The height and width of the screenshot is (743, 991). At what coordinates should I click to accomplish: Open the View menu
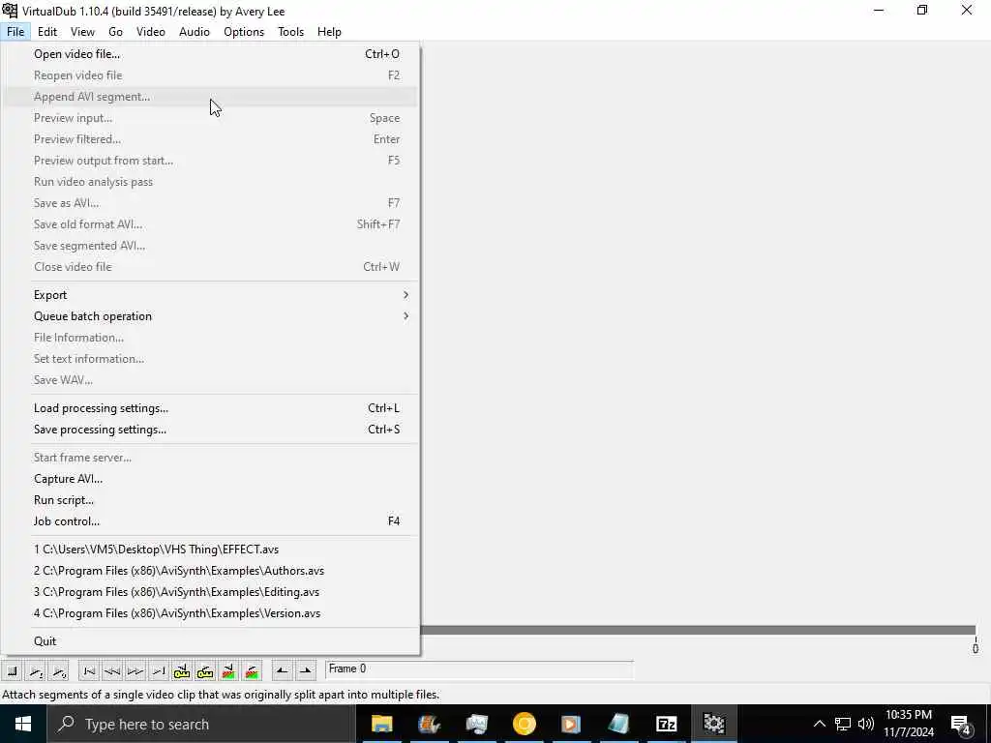(82, 32)
